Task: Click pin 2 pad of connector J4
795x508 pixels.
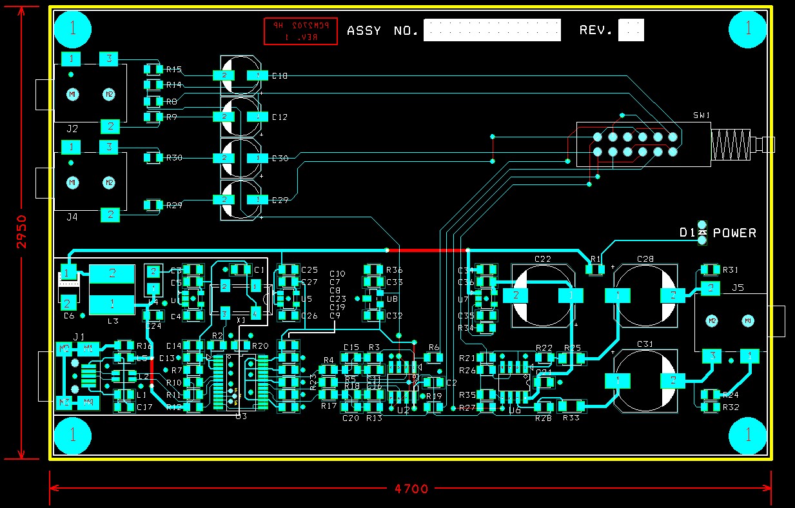Action: [x=110, y=215]
